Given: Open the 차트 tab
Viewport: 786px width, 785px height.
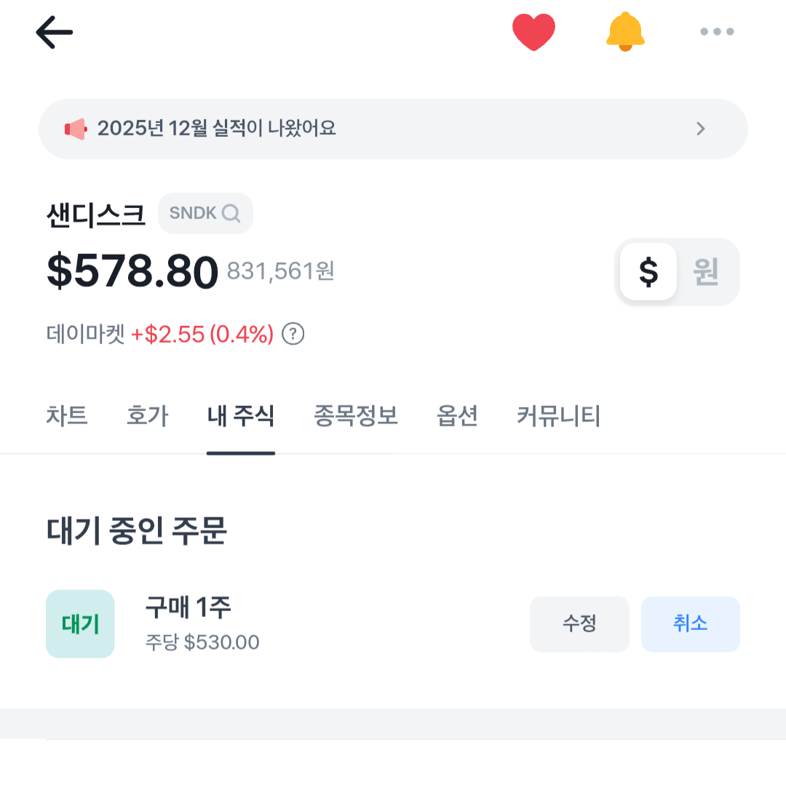Looking at the screenshot, I should tap(67, 417).
